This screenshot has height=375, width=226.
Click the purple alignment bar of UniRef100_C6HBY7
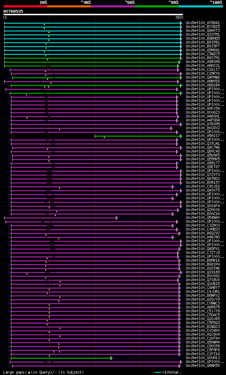[x=95, y=288]
